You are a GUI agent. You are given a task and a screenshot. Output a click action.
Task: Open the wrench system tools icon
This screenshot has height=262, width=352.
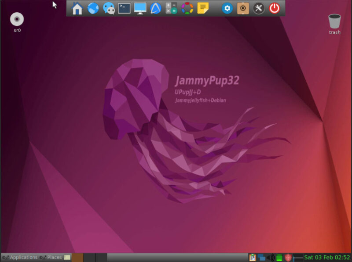[258, 8]
